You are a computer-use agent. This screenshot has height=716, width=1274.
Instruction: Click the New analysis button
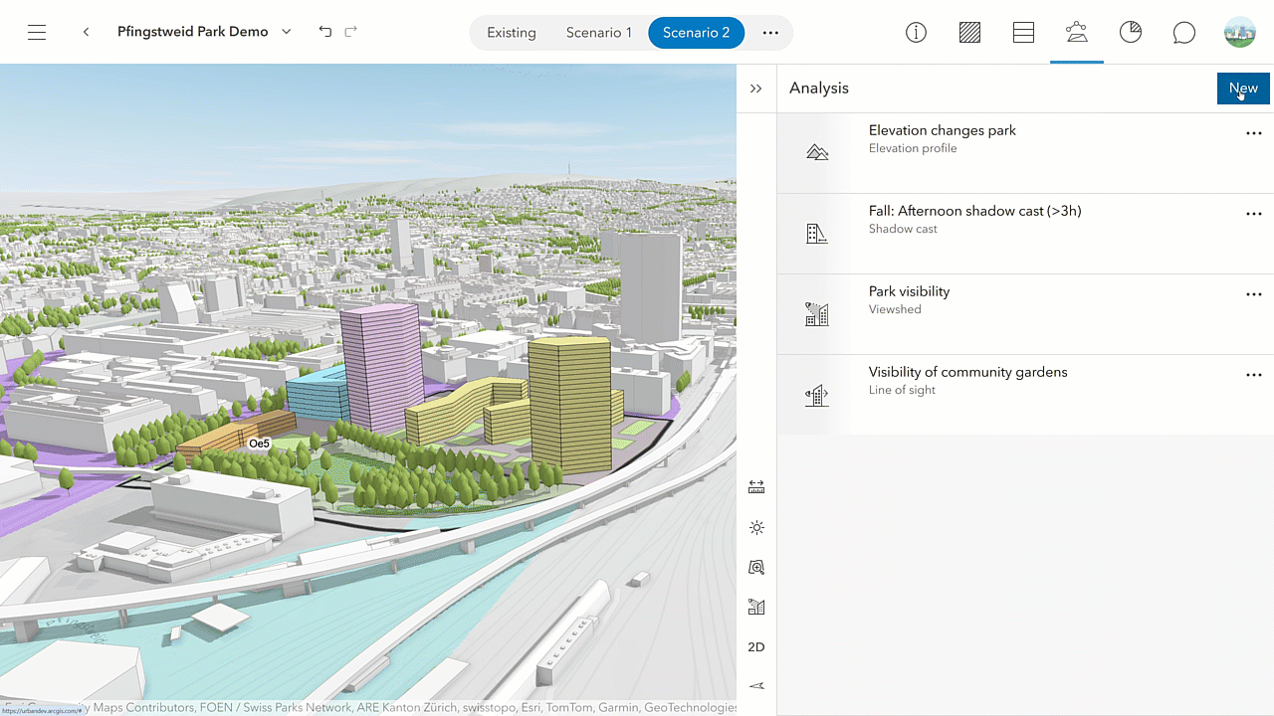pos(1242,88)
